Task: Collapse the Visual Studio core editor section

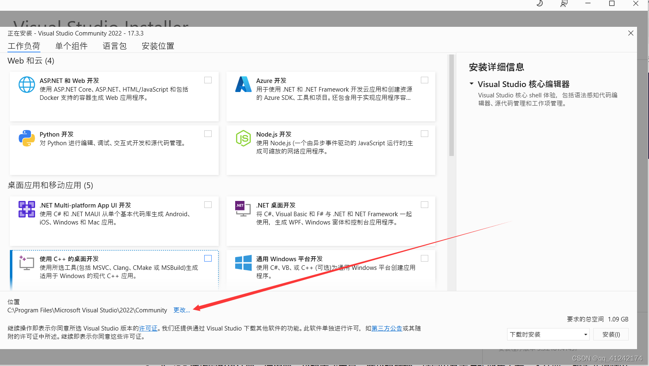Action: point(472,84)
